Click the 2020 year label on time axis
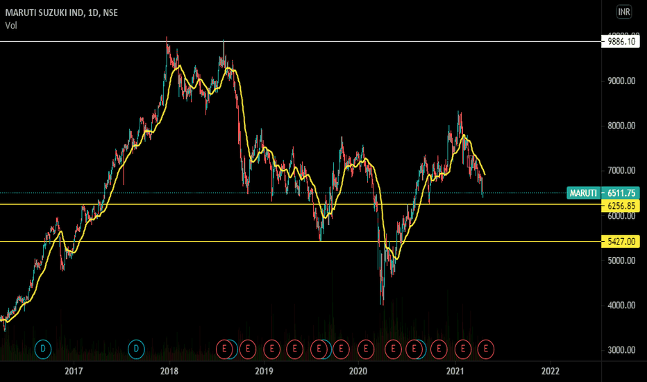Viewport: 647px width, 382px height. (358, 371)
